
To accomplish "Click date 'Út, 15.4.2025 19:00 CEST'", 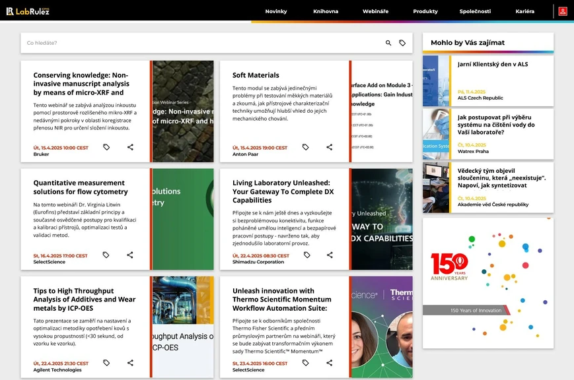I will click(x=260, y=148).
